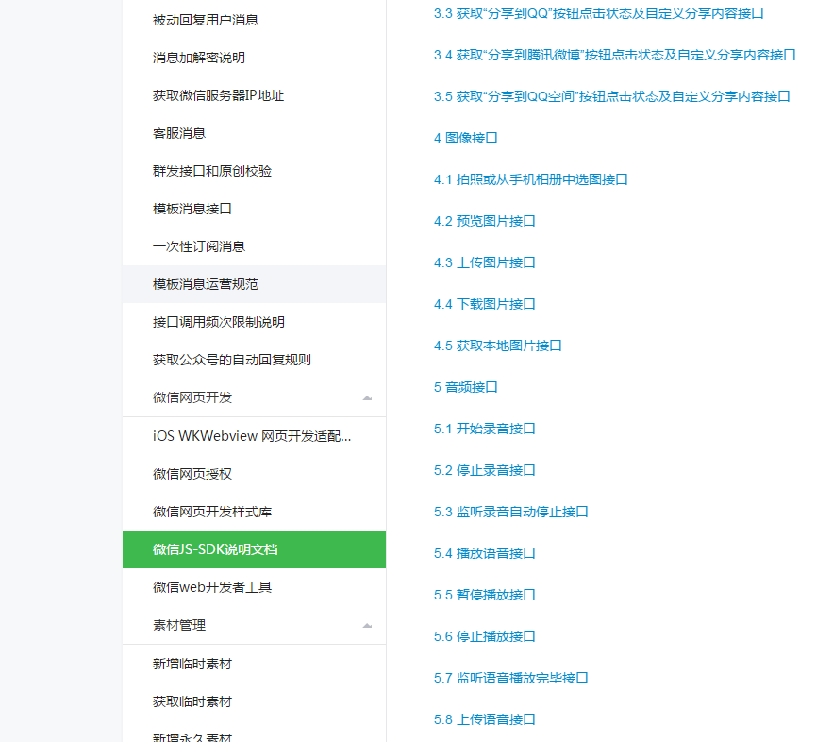Jump to 3.5 分享到QQ空间 link
833x742 pixels.
point(611,96)
